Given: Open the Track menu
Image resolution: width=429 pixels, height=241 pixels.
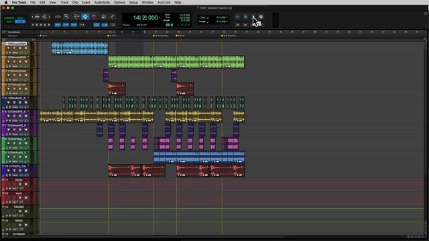Looking at the screenshot, I should [x=64, y=3].
